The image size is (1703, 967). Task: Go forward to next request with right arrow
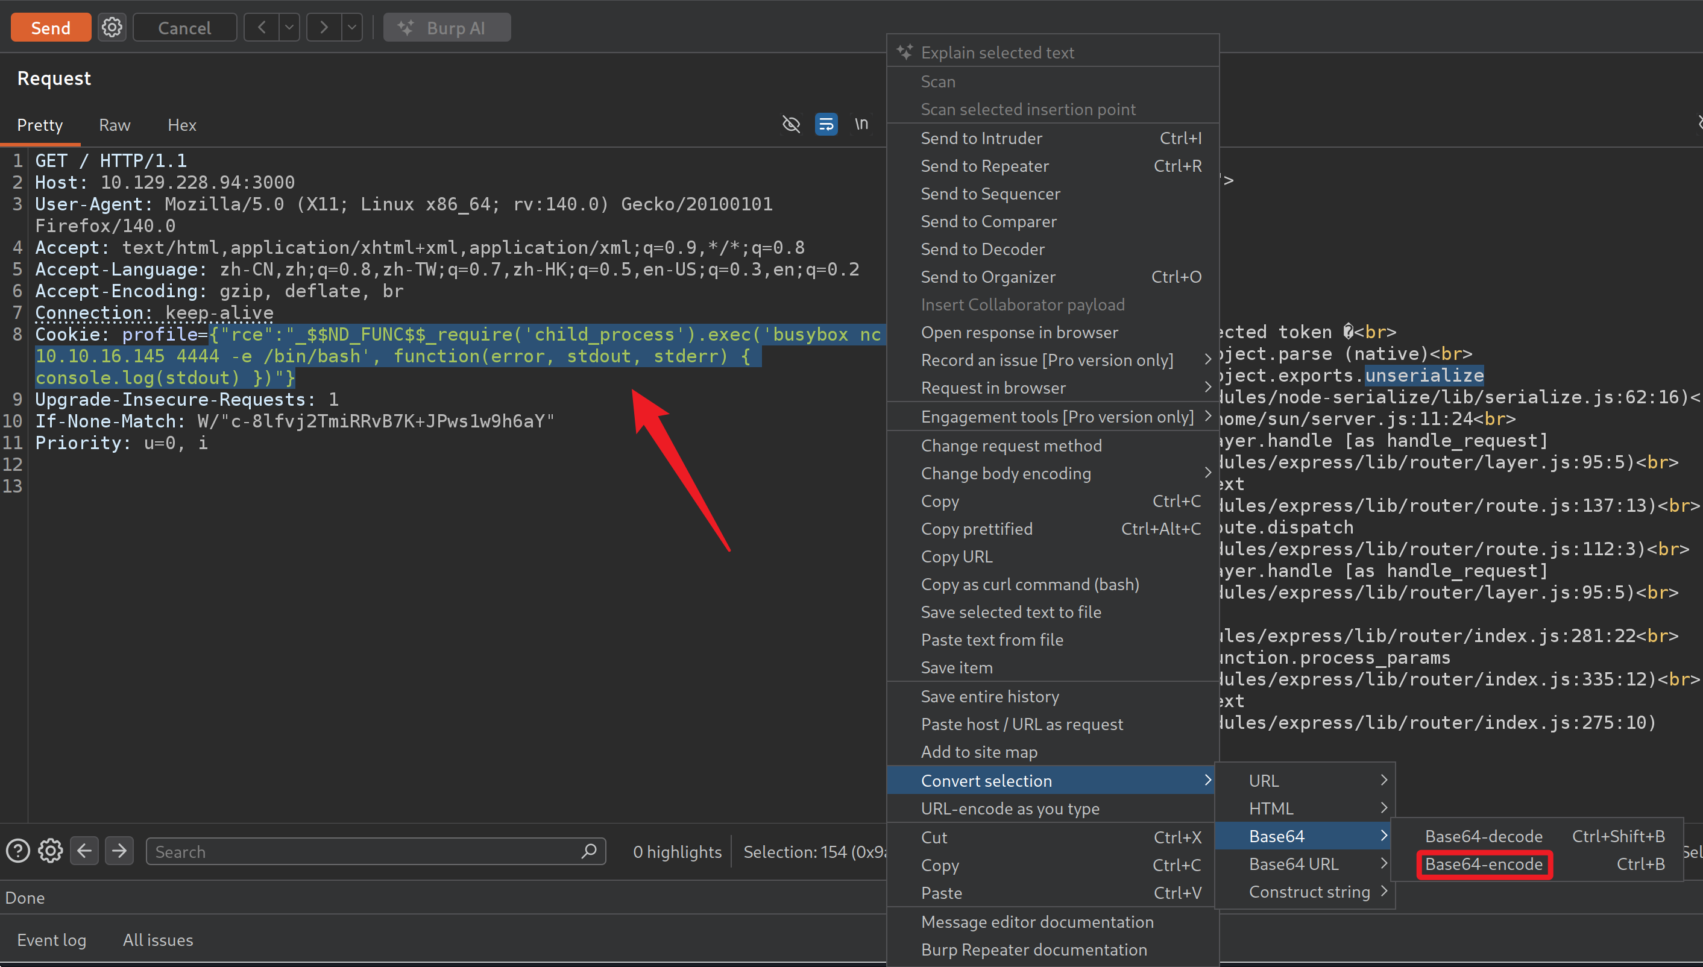coord(323,27)
